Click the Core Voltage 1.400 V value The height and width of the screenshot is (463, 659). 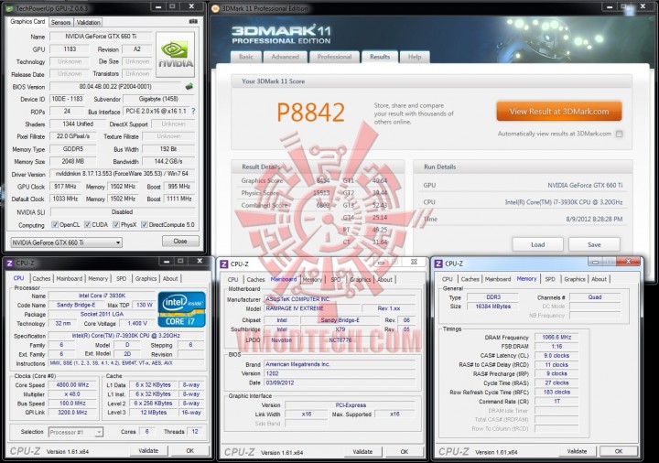point(136,324)
